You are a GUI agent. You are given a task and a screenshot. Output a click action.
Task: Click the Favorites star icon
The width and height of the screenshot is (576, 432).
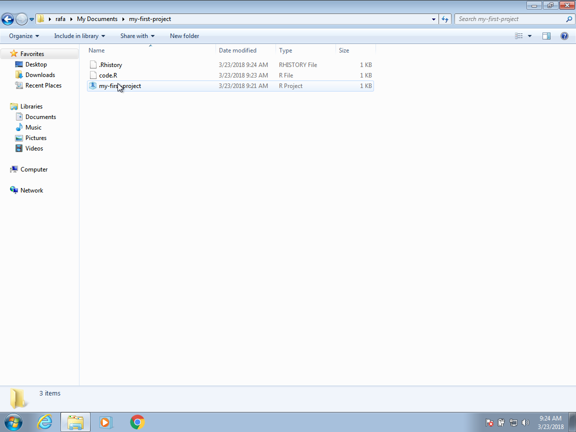pyautogui.click(x=14, y=53)
